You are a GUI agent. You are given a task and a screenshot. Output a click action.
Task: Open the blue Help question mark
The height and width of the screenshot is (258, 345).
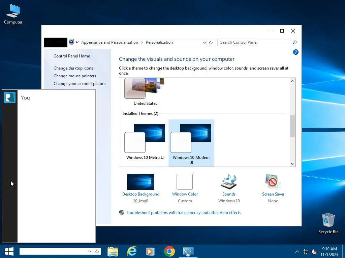(x=295, y=52)
